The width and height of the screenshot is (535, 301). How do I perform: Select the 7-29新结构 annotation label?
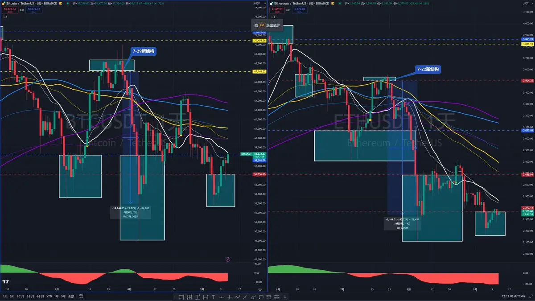(x=144, y=51)
